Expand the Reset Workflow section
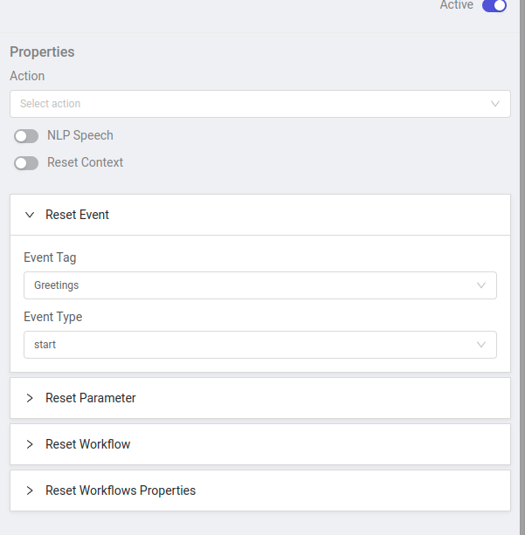The width and height of the screenshot is (525, 535). pyautogui.click(x=260, y=444)
